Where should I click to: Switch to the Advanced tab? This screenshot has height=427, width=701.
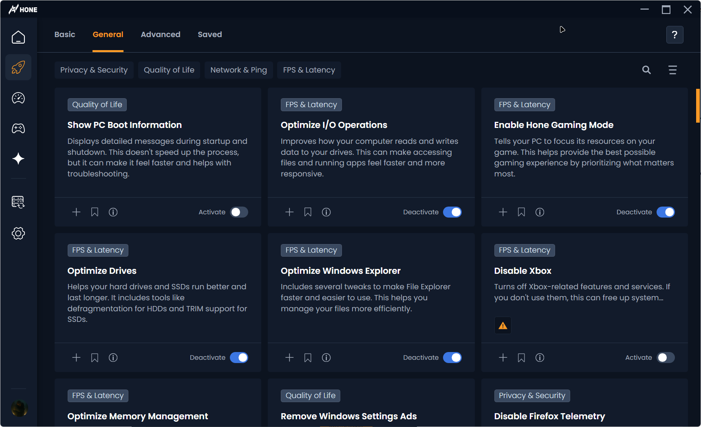[161, 35]
